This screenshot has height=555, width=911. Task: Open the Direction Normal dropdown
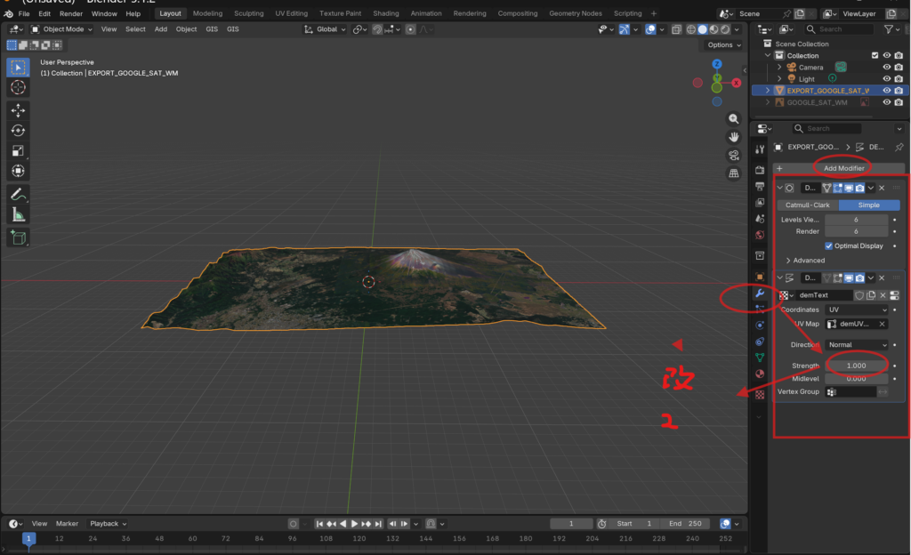[857, 345]
